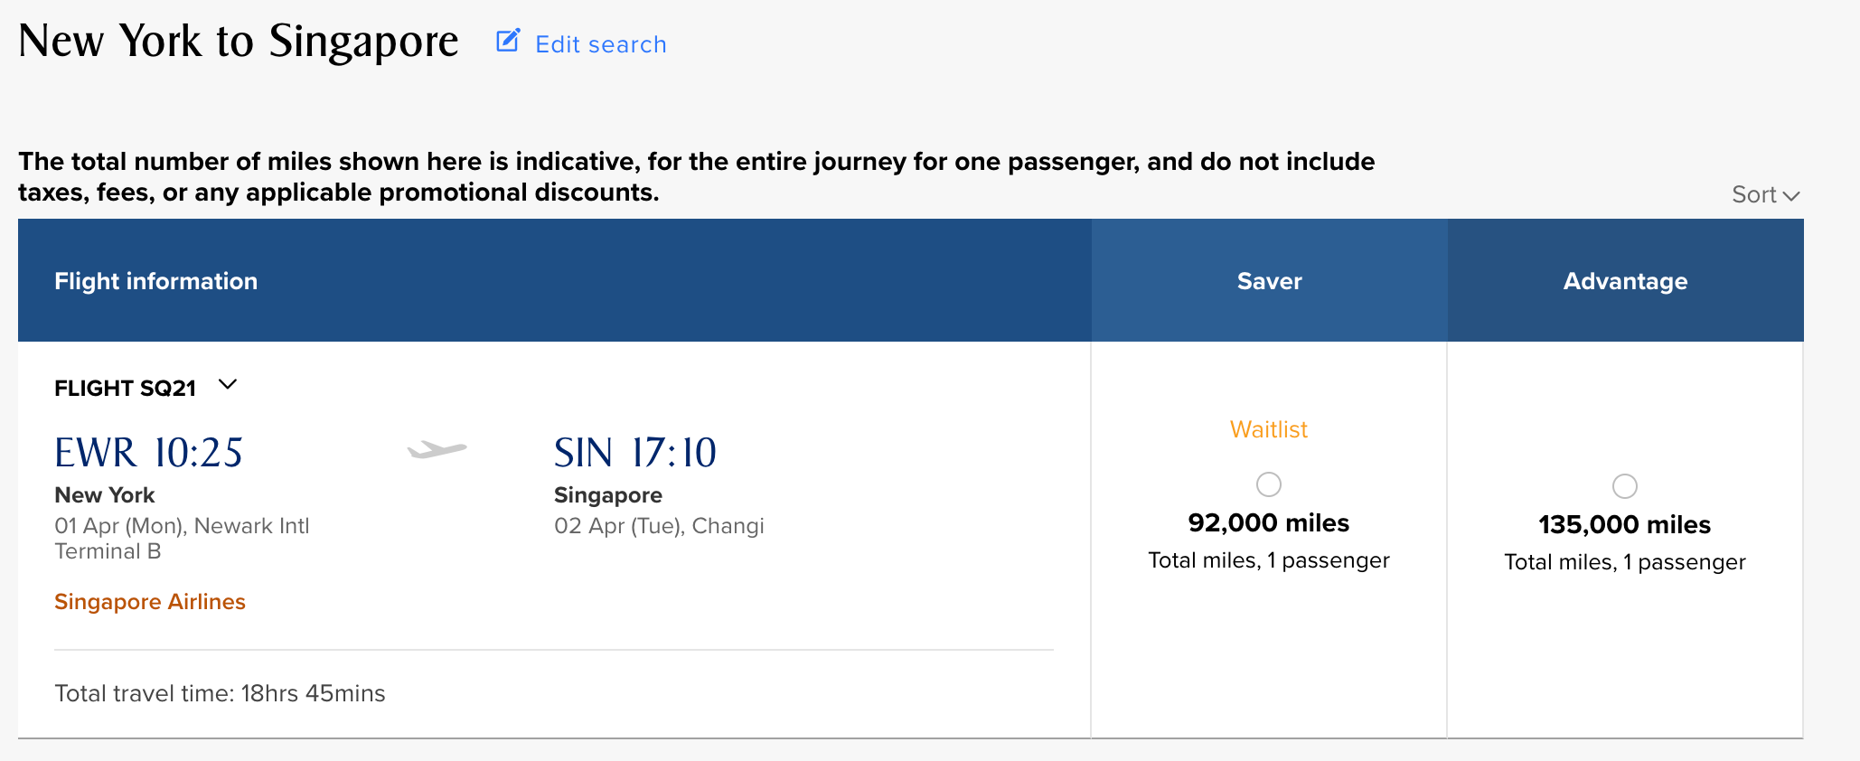The height and width of the screenshot is (761, 1860).
Task: Click the Sort chevron arrow
Action: point(1791,195)
